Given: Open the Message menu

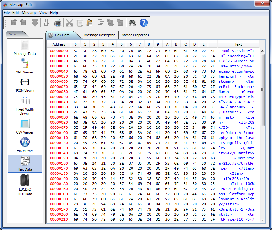Looking at the screenshot, I should click(x=29, y=13).
